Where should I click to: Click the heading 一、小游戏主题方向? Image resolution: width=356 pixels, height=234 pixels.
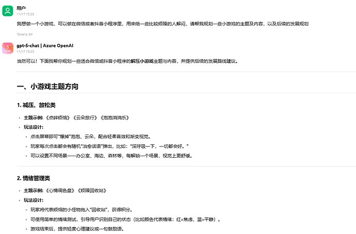click(x=47, y=87)
